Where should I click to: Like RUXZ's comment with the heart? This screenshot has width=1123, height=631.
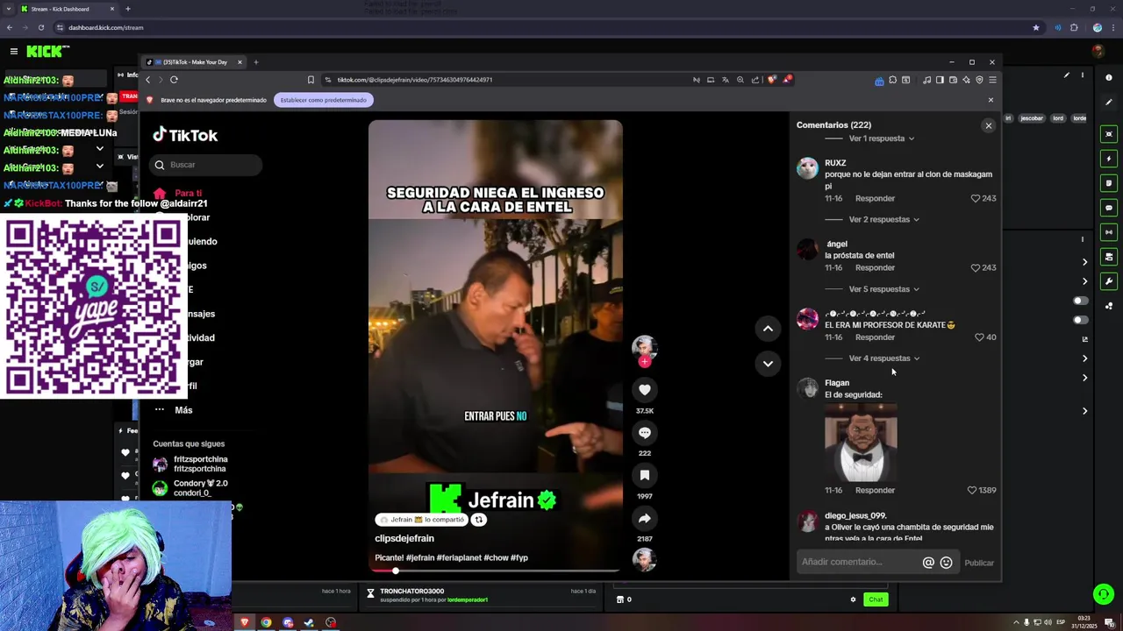tap(975, 198)
